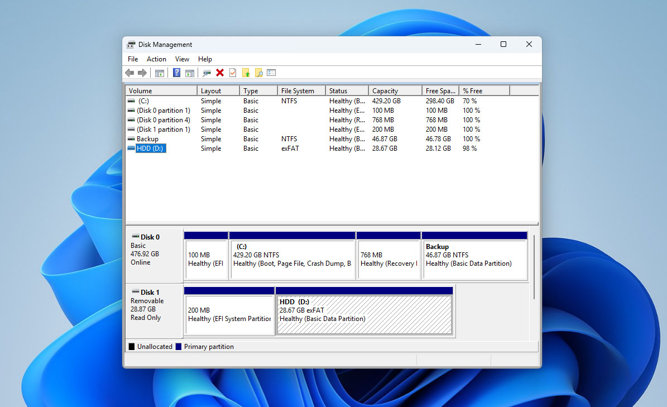Open the Action menu
The width and height of the screenshot is (667, 407).
click(x=156, y=59)
